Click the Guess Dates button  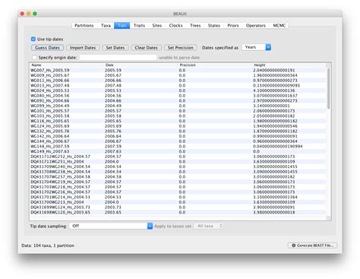pyautogui.click(x=47, y=48)
